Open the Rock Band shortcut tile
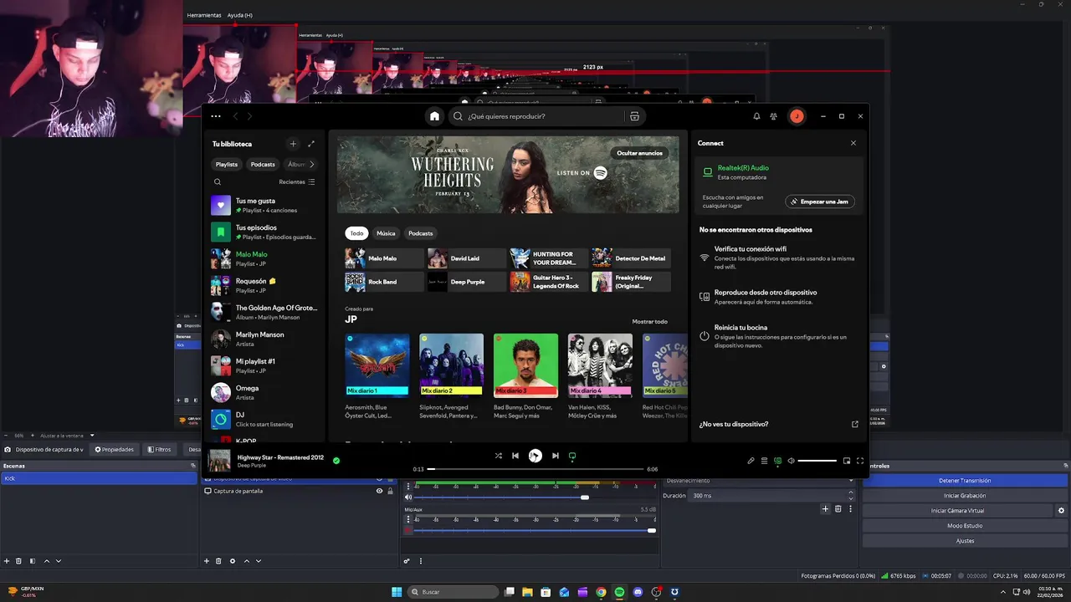The width and height of the screenshot is (1071, 602). tap(384, 282)
